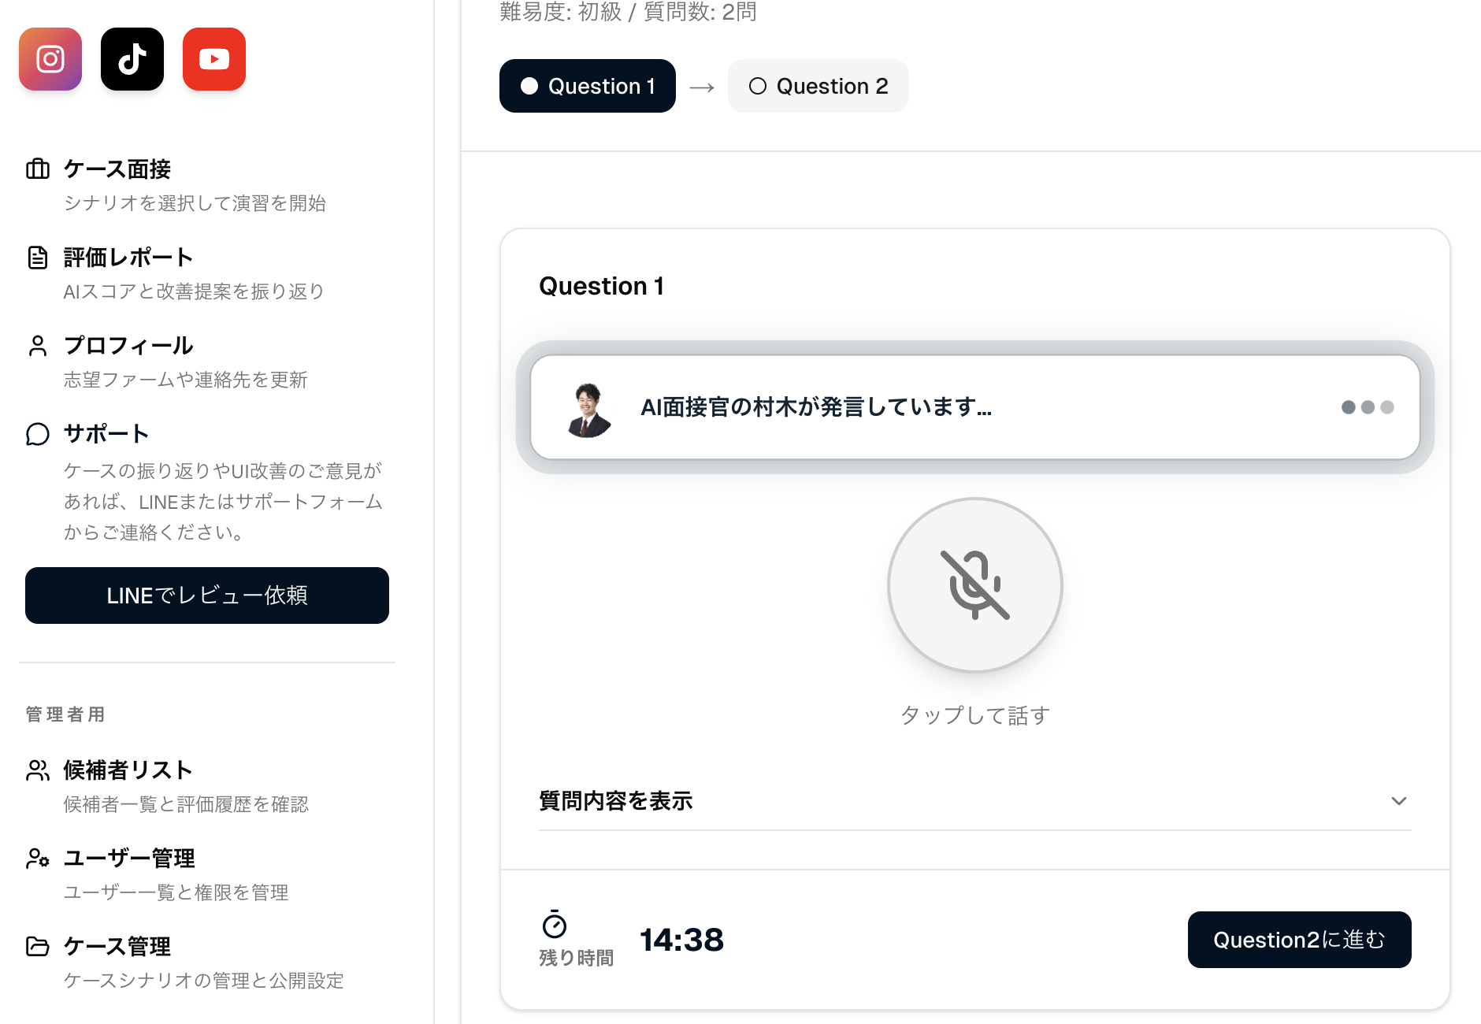The width and height of the screenshot is (1481, 1024).
Task: Open the ユーザー管理 menu item
Action: click(129, 858)
